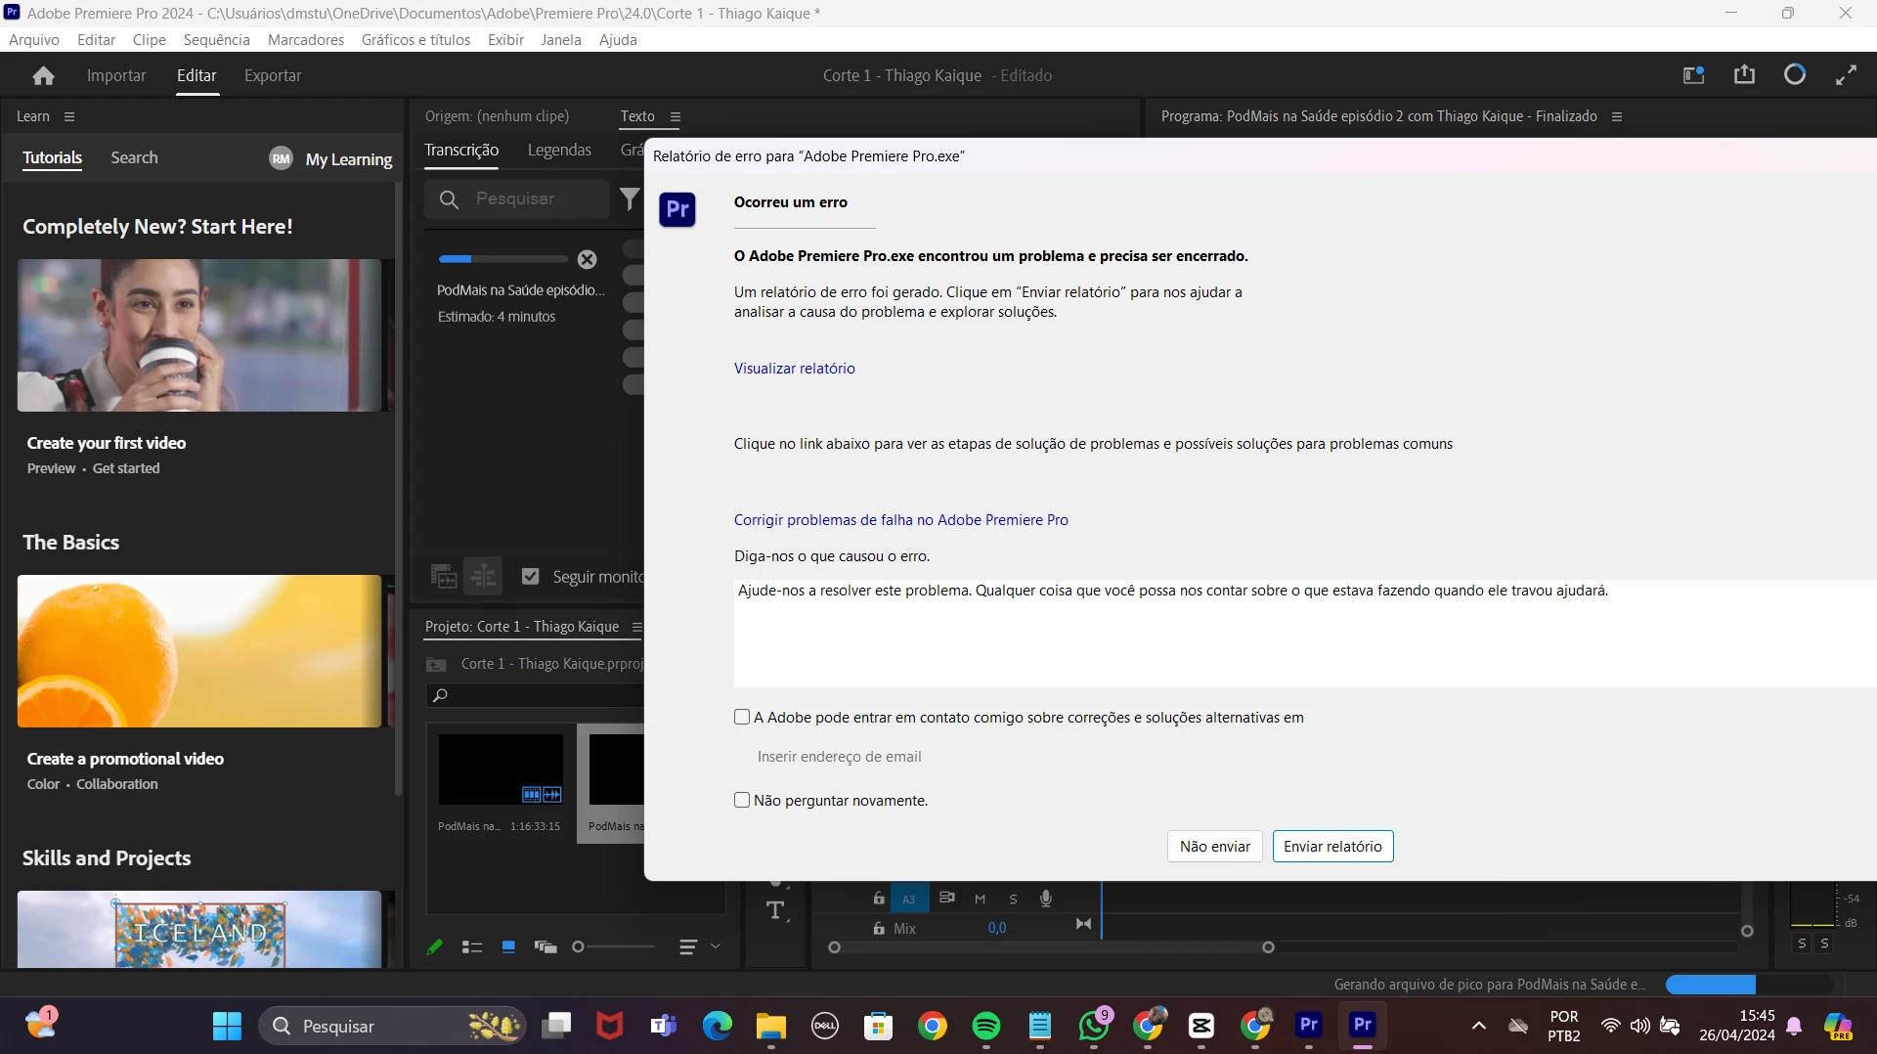
Task: Open the Marcadores menu
Action: pyautogui.click(x=306, y=40)
